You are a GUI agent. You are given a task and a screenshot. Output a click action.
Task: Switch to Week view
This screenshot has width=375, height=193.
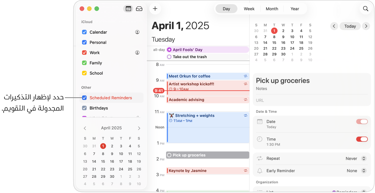[249, 9]
